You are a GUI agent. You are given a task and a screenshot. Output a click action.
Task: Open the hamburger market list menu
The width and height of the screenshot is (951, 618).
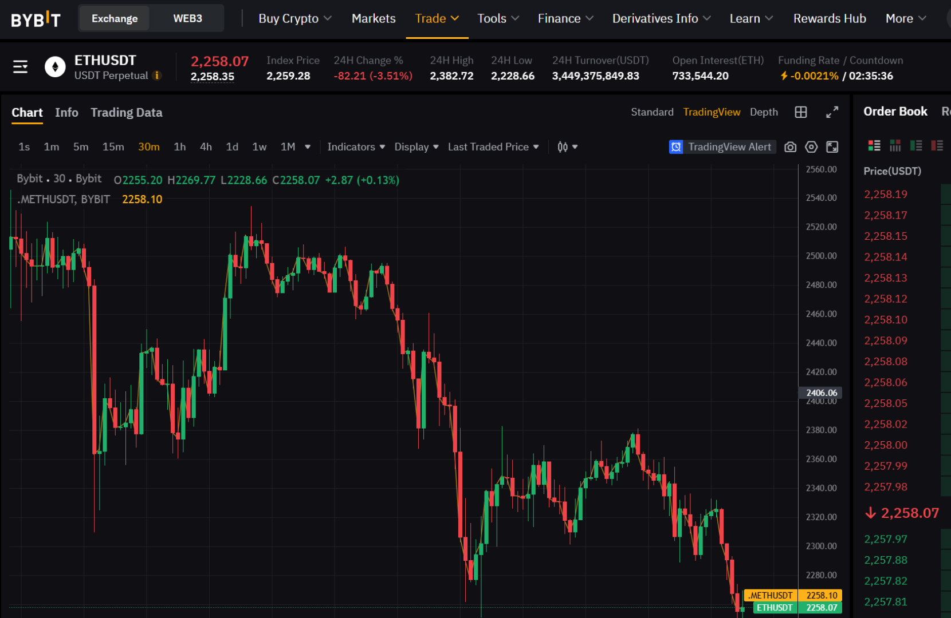point(21,67)
